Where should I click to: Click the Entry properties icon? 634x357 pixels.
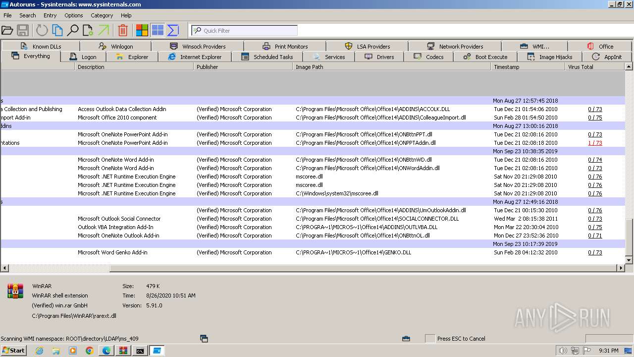88,30
